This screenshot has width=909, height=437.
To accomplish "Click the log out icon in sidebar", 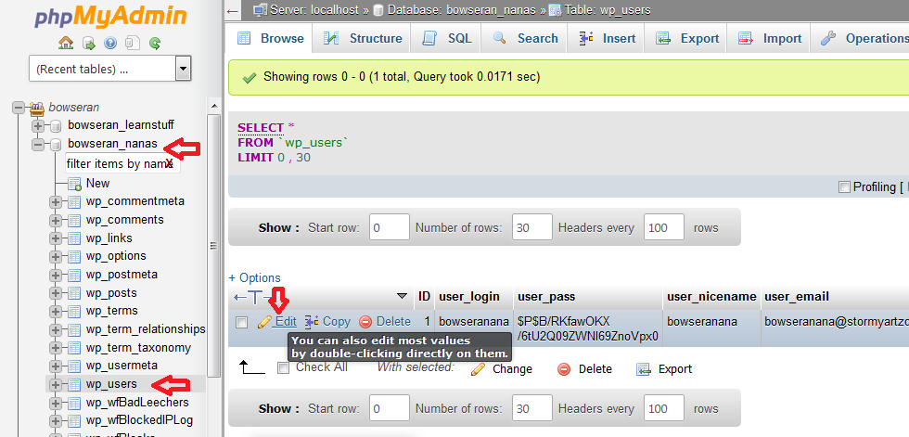I will [88, 43].
